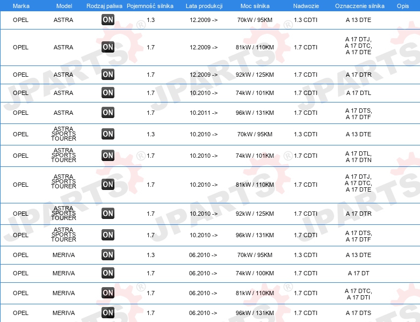Select '10.2010 ->' in Astra A 17 DTL row
The width and height of the screenshot is (420, 322).
coord(204,93)
